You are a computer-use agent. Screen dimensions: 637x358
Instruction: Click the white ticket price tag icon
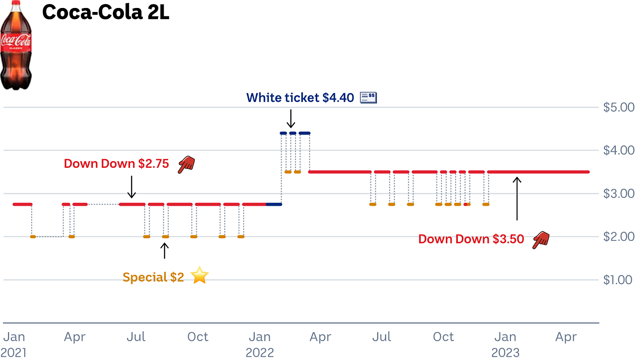(368, 97)
